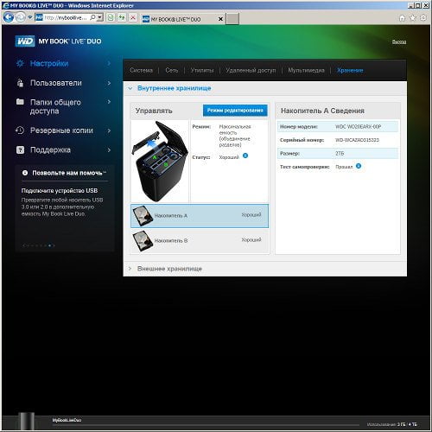This screenshot has height=432, width=432.
Task: Click the browser home icon
Action: [x=402, y=18]
